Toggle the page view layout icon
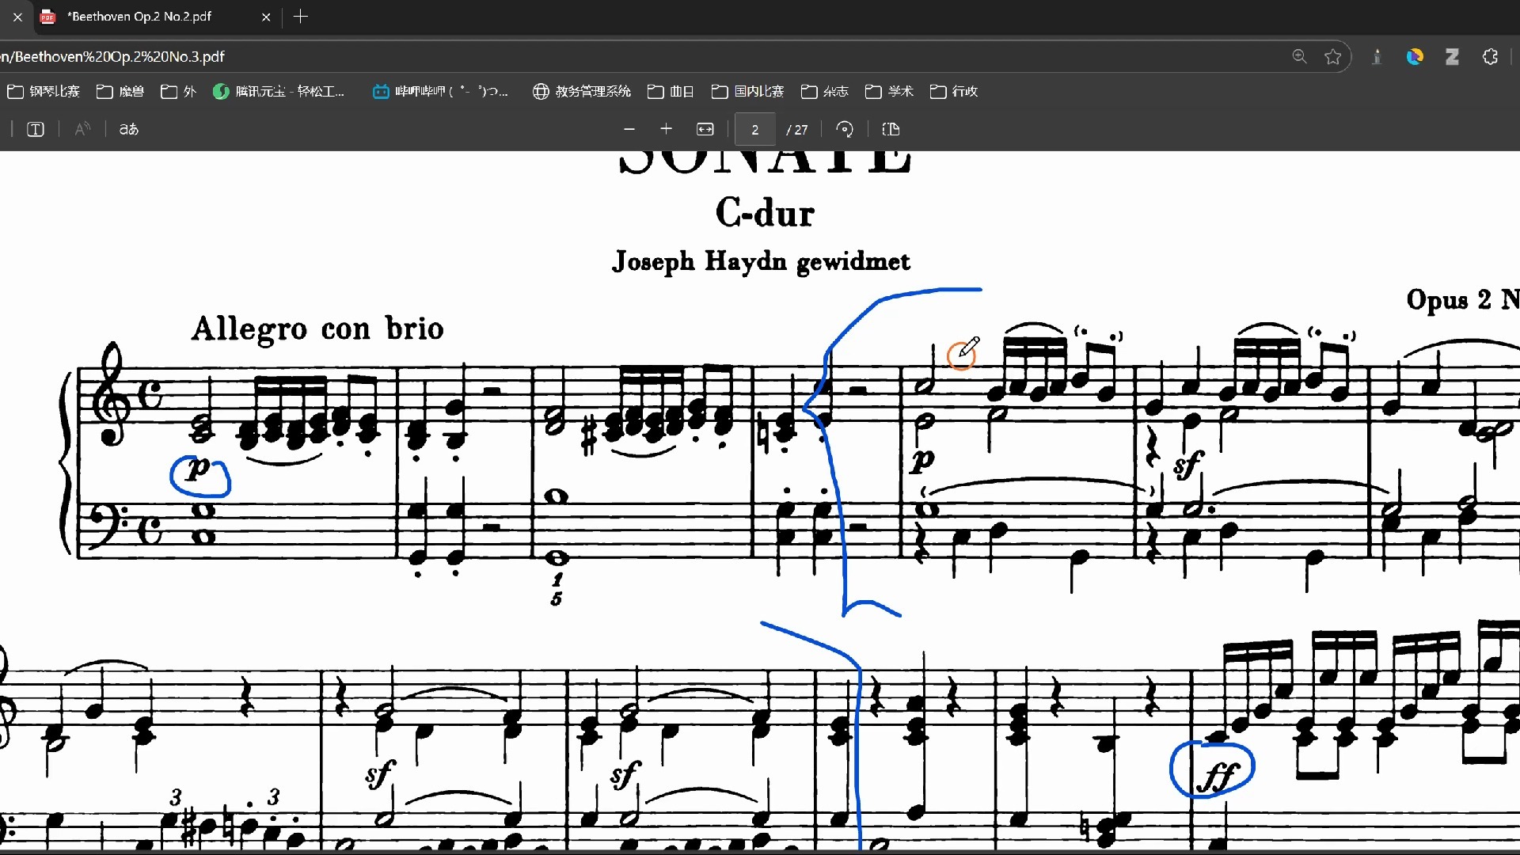1520x855 pixels. [x=891, y=130]
